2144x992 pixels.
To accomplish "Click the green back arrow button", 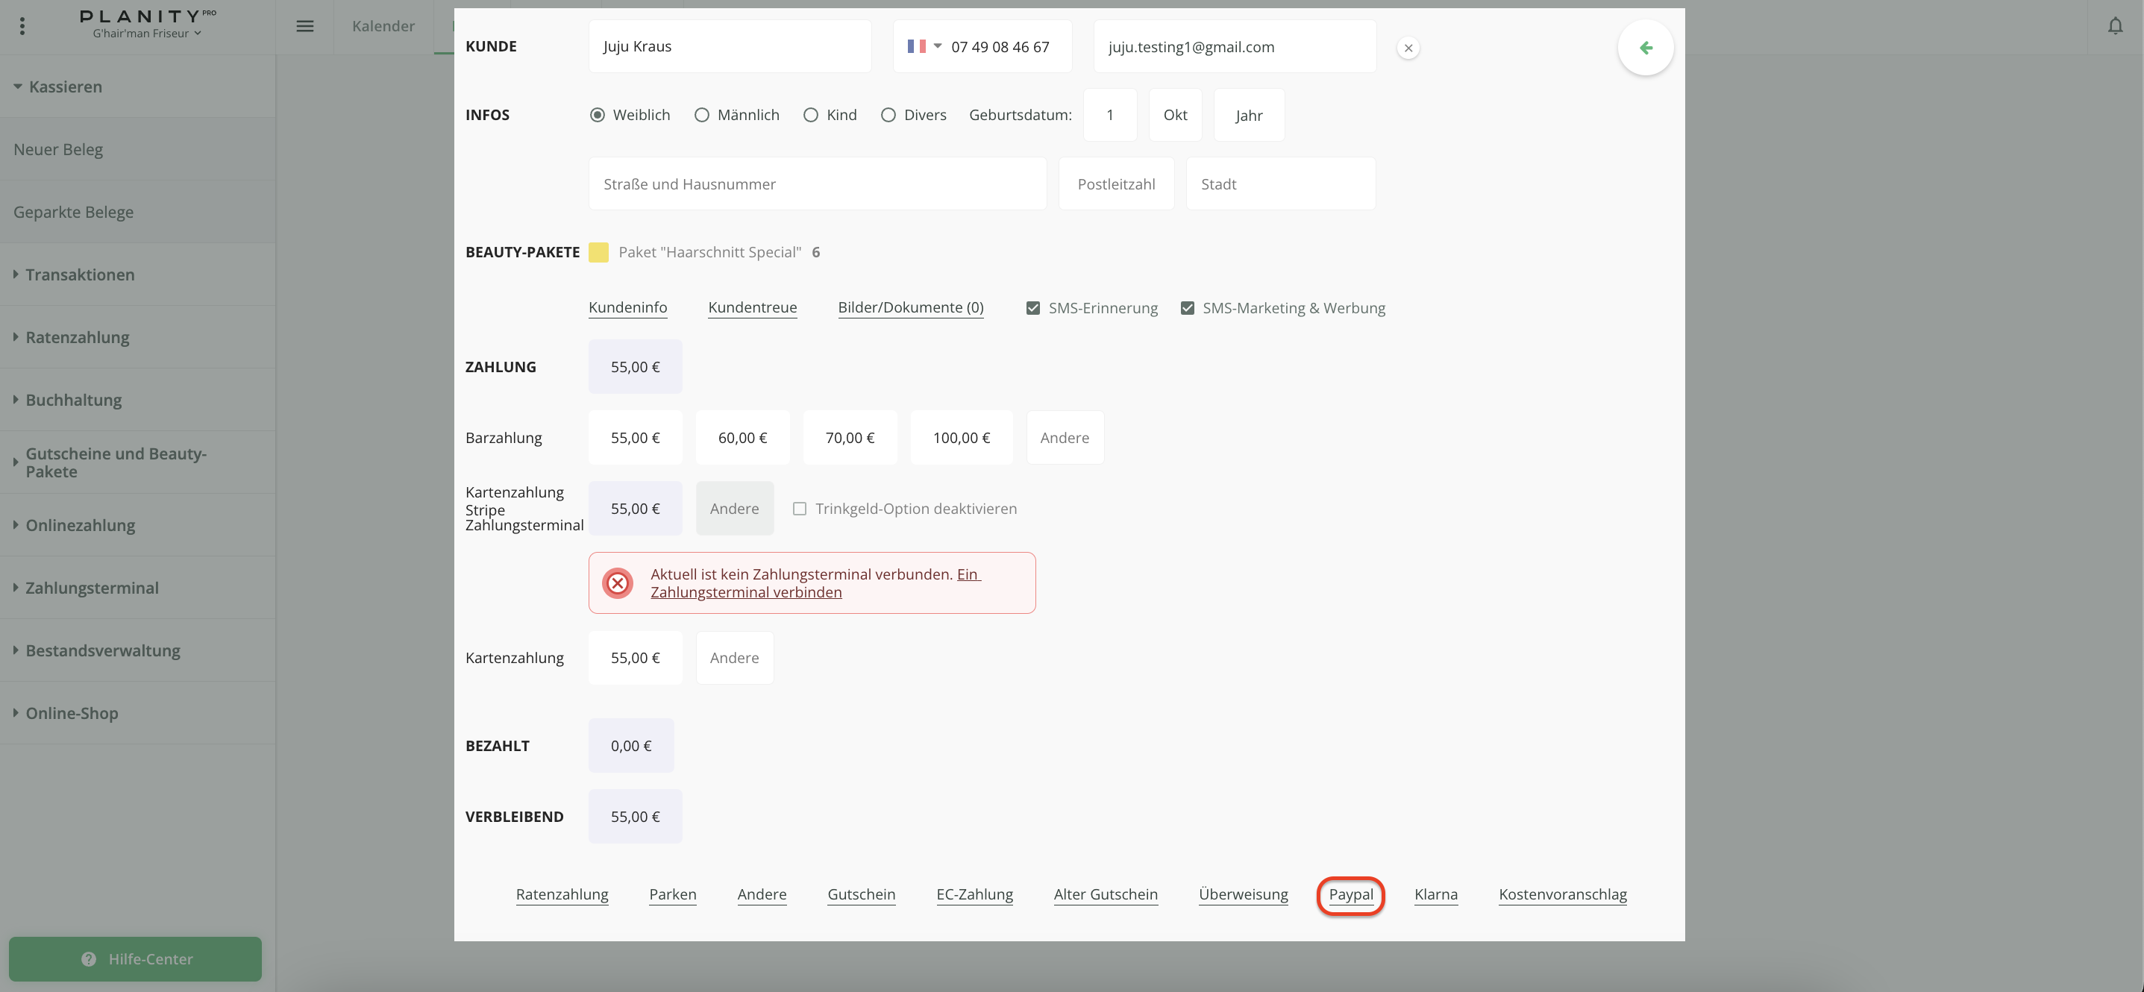I will point(1645,48).
